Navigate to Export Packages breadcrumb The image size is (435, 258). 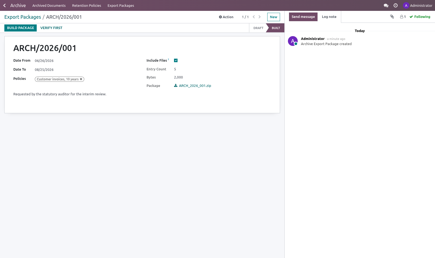pos(23,17)
